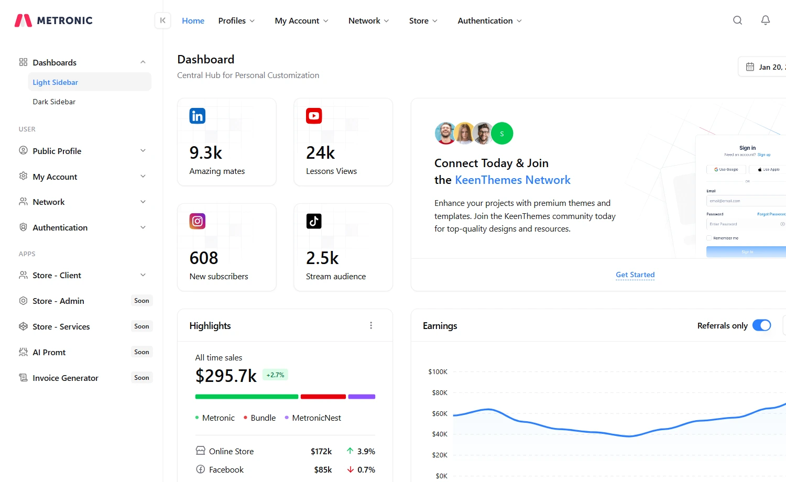Open the top nav Store dropdown
The height and width of the screenshot is (482, 786).
point(423,20)
